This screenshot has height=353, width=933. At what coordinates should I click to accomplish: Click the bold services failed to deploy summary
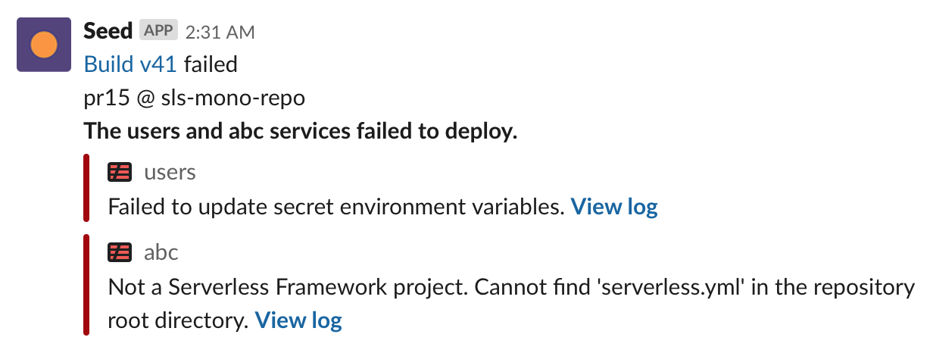tap(301, 131)
